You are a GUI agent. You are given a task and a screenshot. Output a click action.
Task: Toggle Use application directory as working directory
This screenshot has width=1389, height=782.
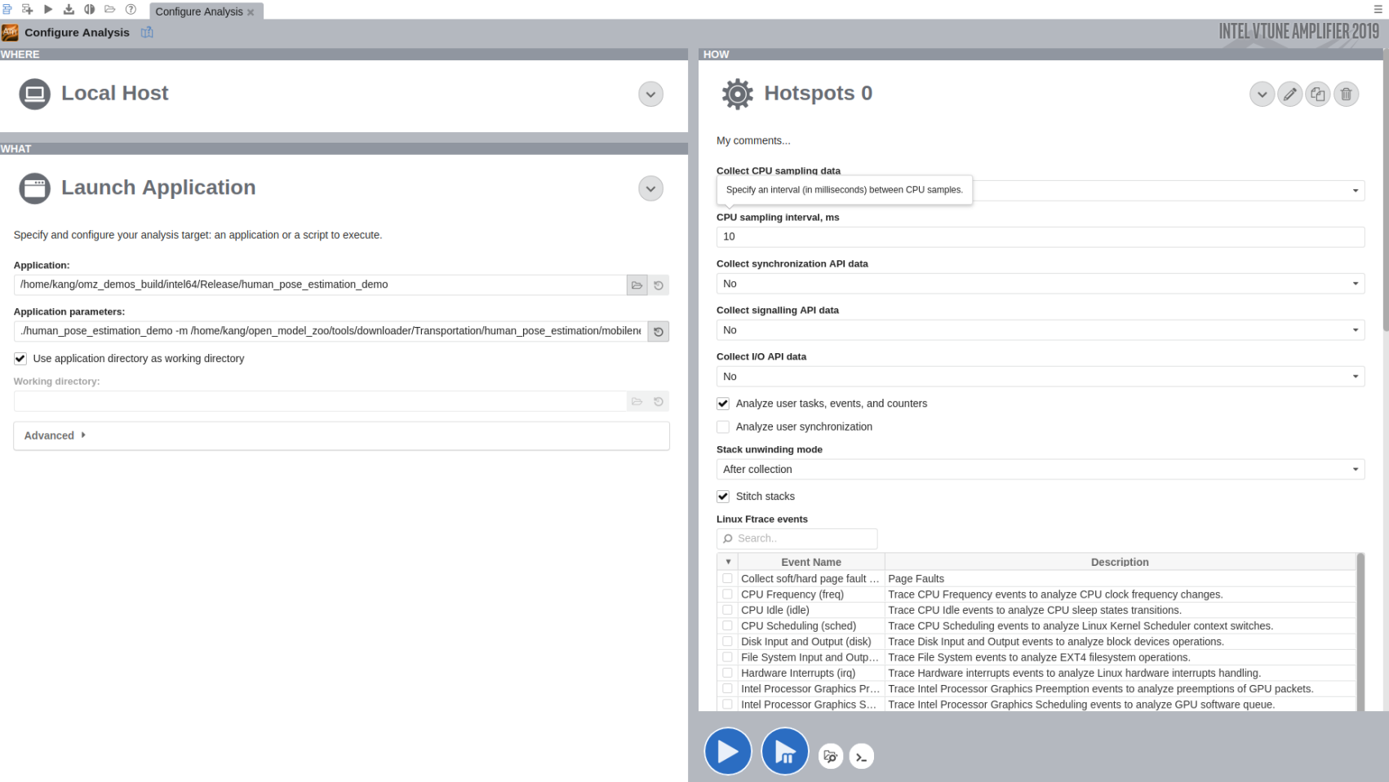click(20, 359)
